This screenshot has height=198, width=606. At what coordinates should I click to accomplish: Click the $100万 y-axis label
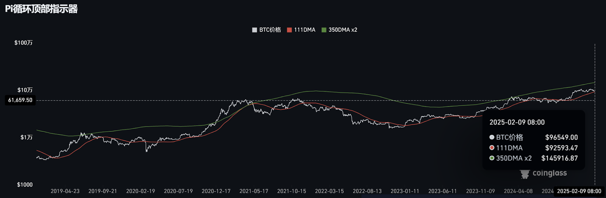point(23,43)
